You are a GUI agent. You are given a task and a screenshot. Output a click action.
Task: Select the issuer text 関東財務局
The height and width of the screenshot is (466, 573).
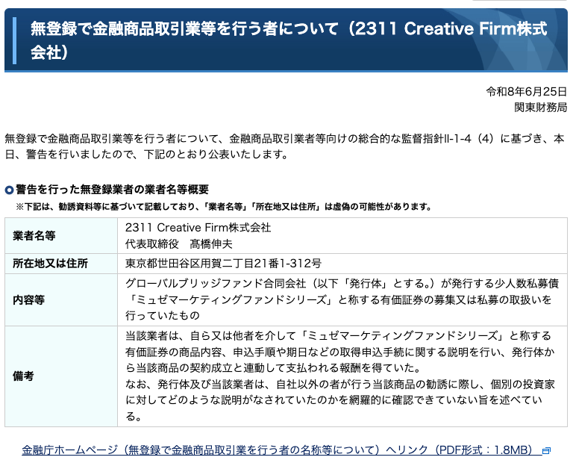point(540,108)
